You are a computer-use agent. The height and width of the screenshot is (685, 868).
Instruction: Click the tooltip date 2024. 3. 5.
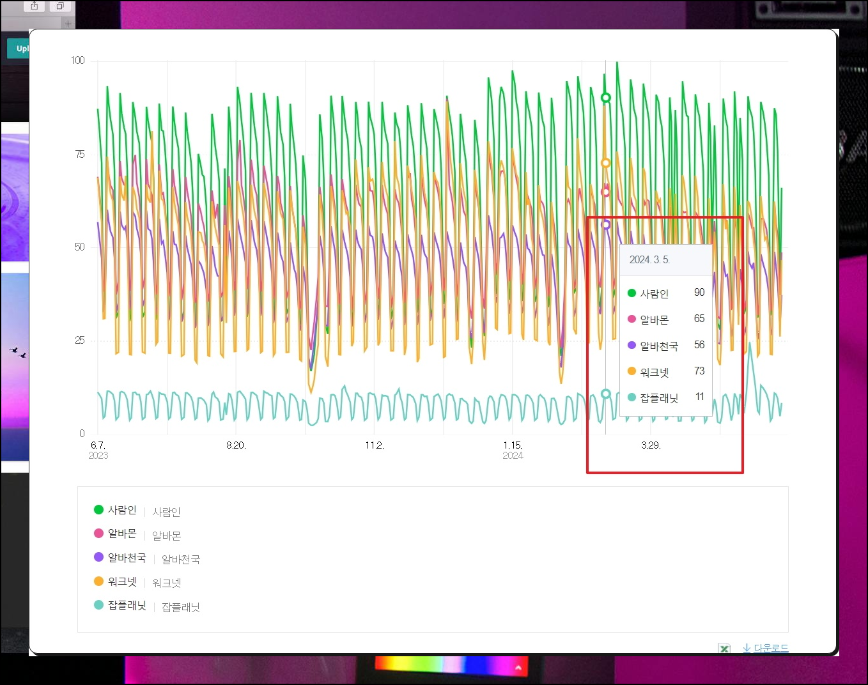[649, 260]
